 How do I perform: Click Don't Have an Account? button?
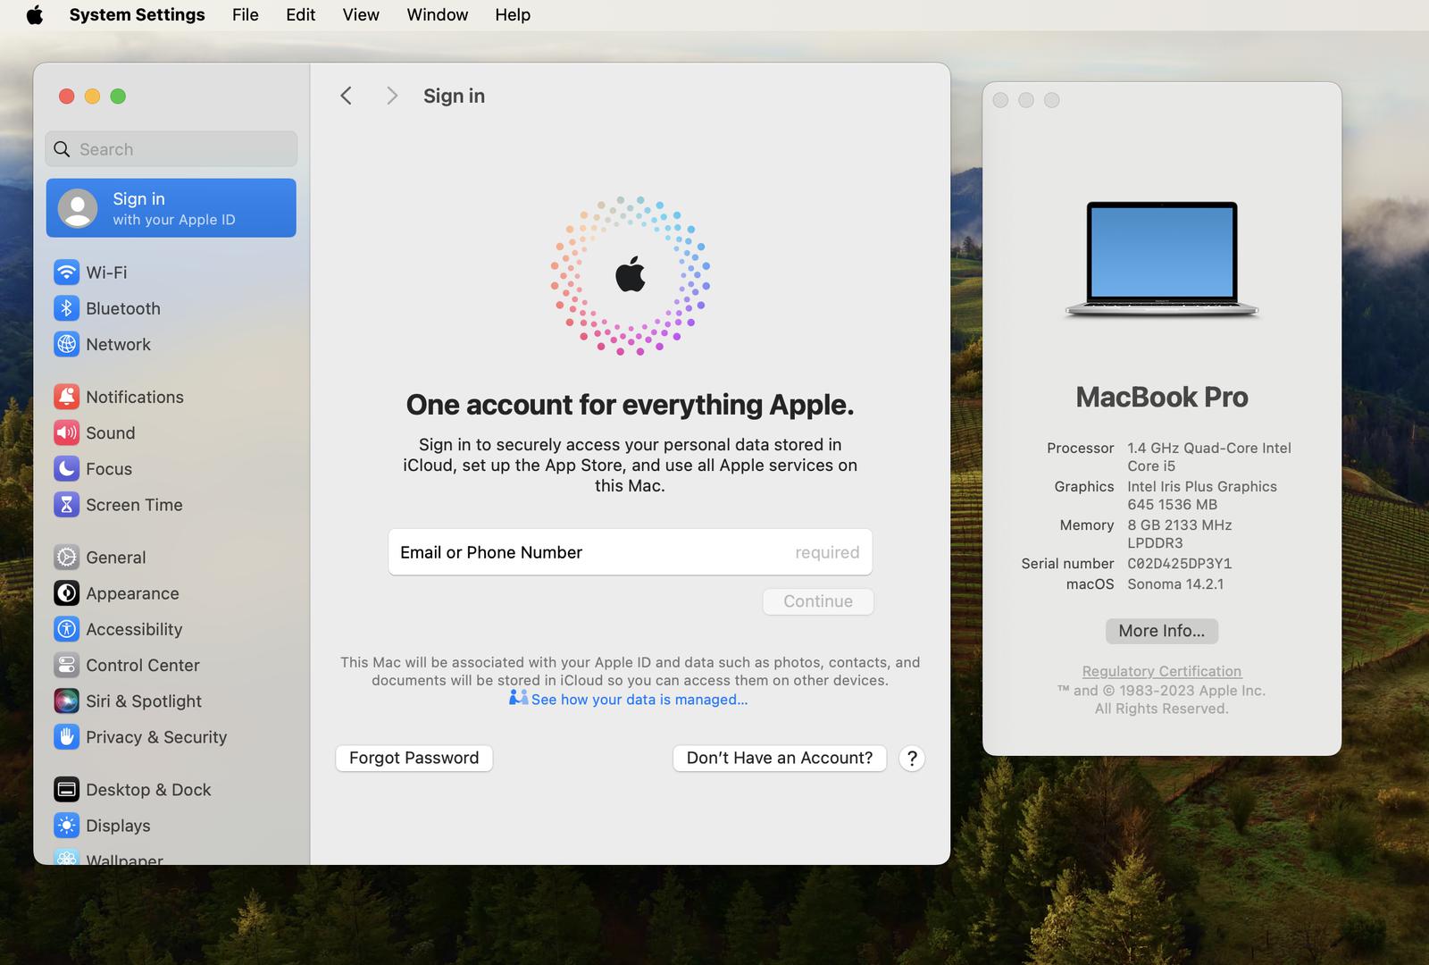[x=780, y=758]
